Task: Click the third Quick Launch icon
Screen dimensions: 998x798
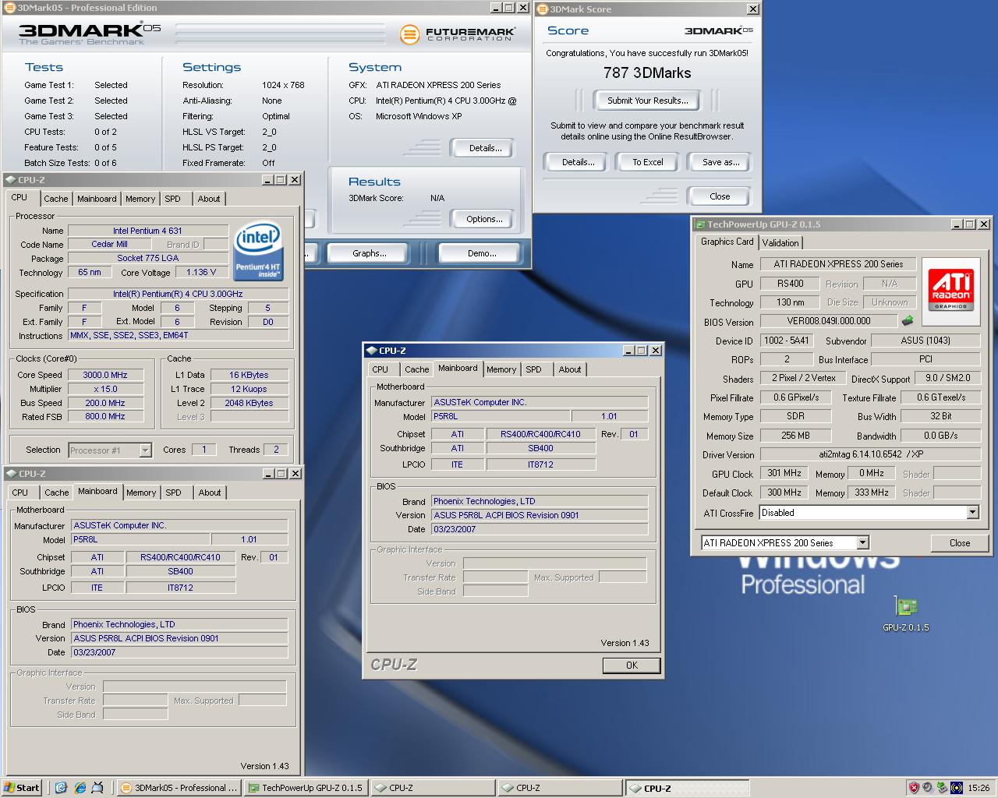Action: click(x=98, y=788)
